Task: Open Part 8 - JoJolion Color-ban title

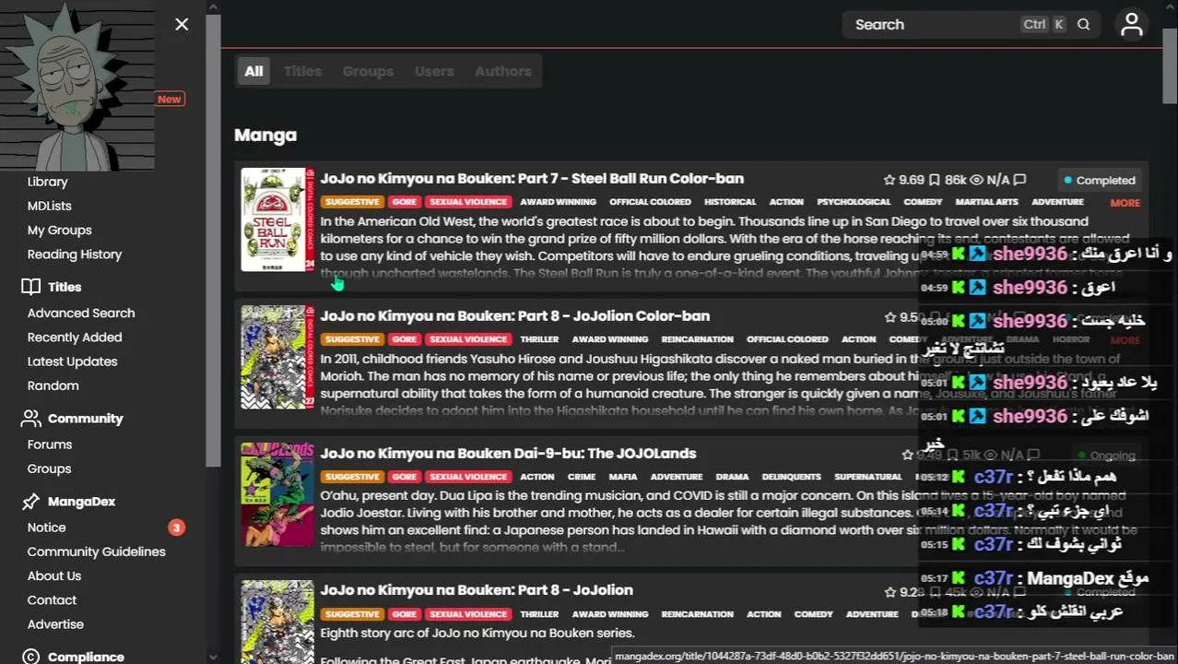Action: pos(515,316)
